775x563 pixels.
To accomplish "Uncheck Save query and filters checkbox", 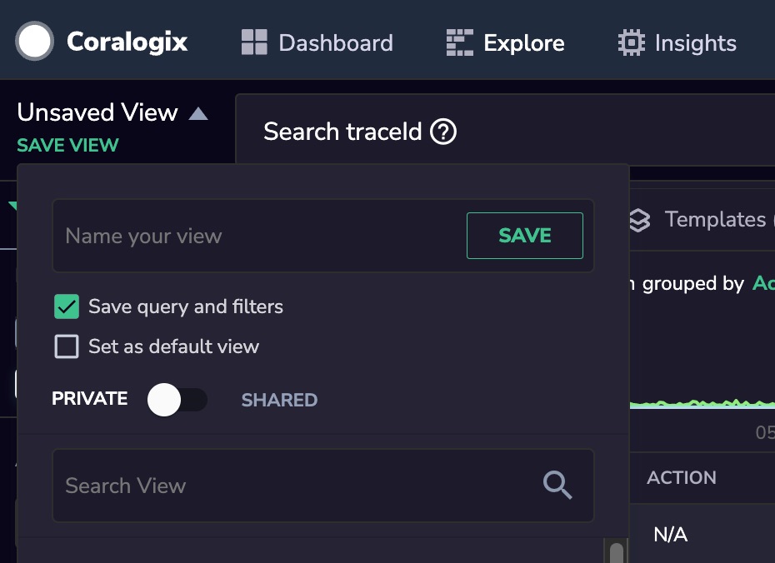I will [67, 306].
